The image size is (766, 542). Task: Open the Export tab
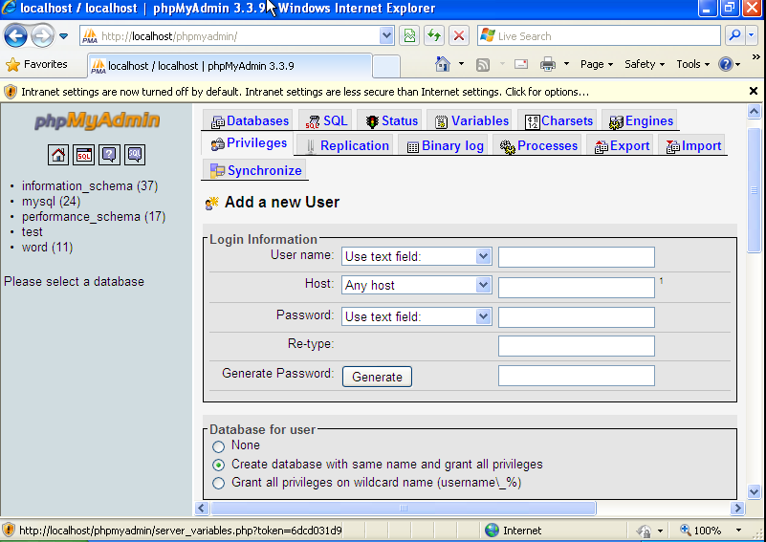click(x=622, y=146)
